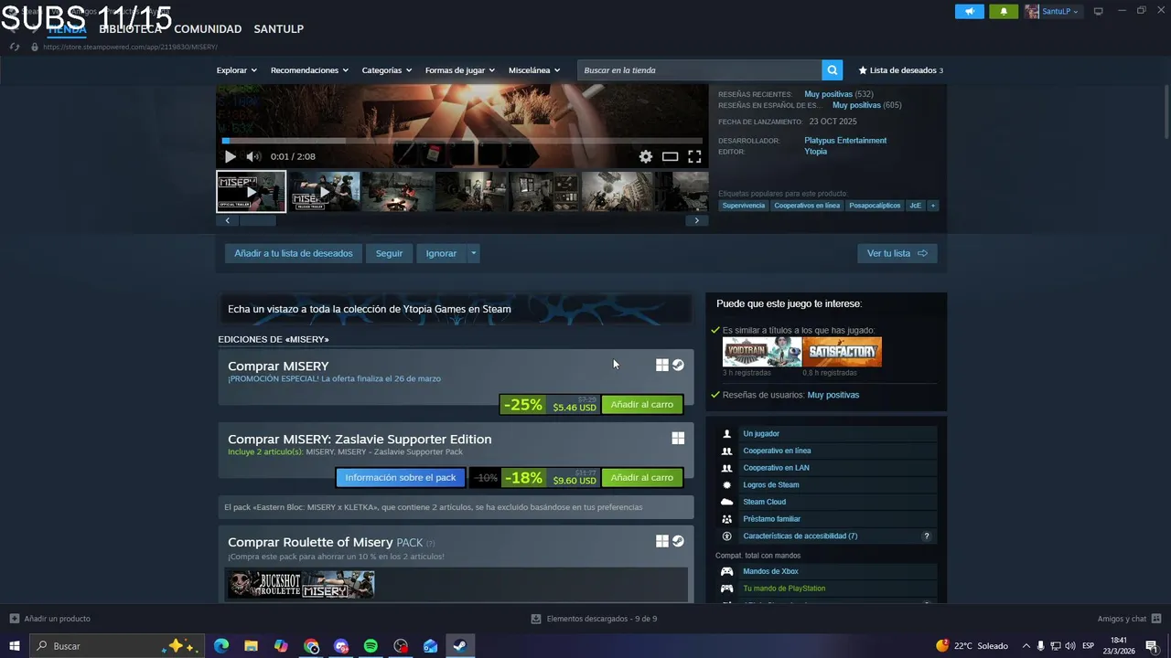Viewport: 1171px width, 658px height.
Task: Click SteamOS icon beside Comprar MISERY
Action: tap(678, 366)
